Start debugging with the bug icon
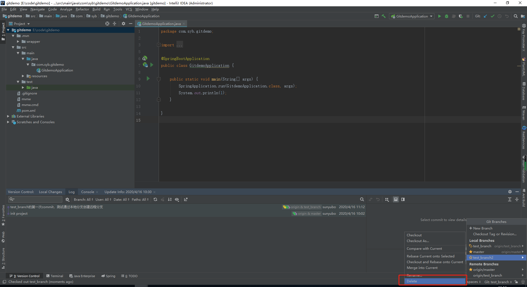527x287 pixels. point(447,16)
